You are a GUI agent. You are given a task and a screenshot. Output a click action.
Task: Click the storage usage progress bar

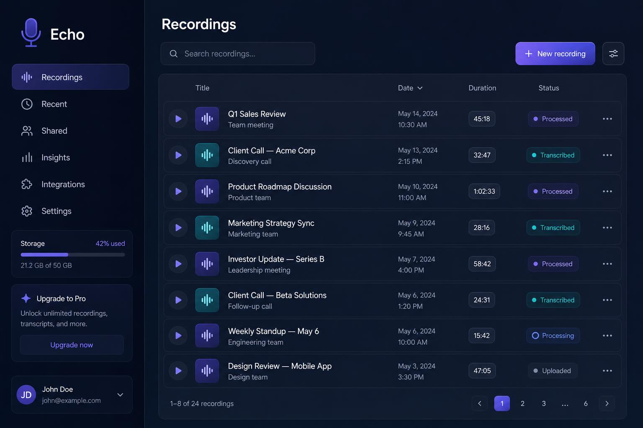pyautogui.click(x=73, y=255)
